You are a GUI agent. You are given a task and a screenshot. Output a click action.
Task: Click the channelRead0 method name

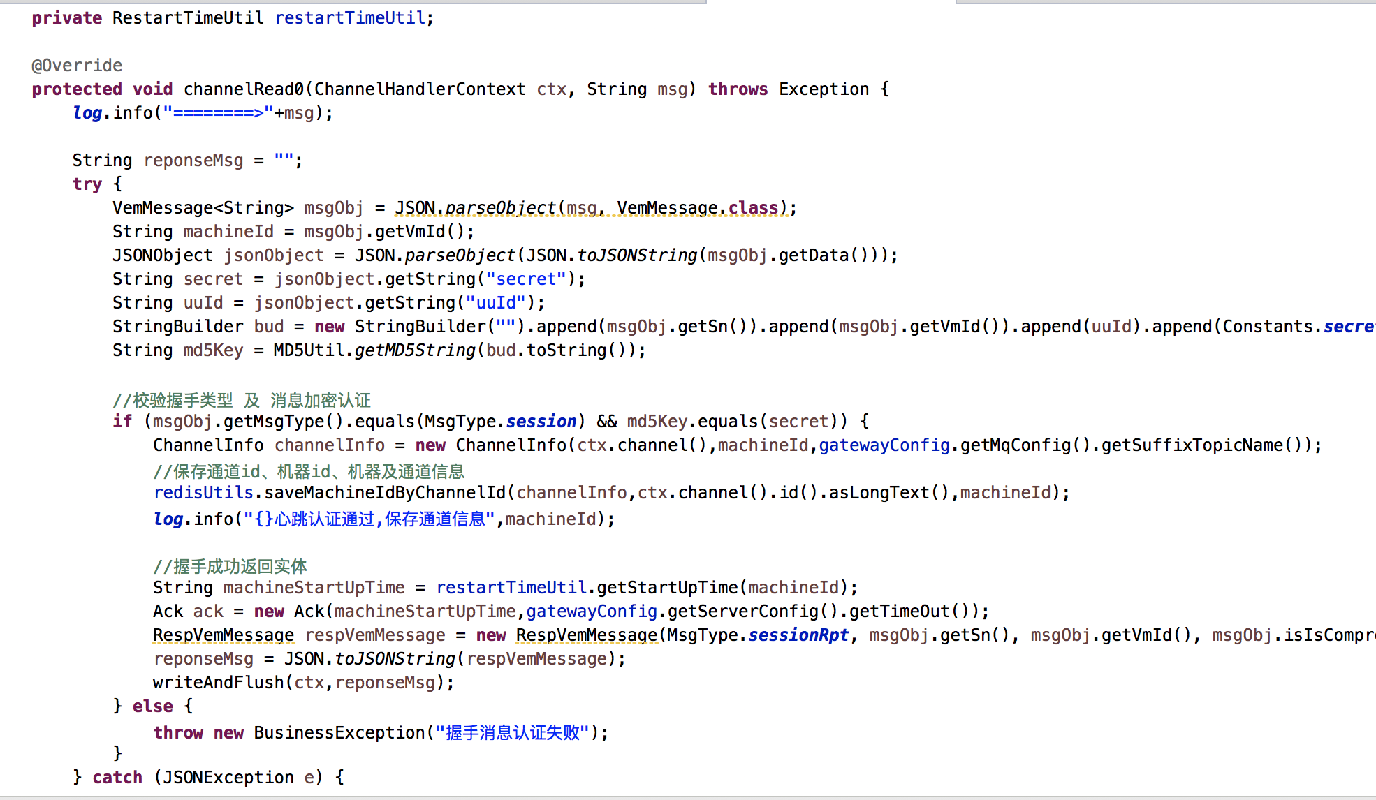(x=244, y=89)
